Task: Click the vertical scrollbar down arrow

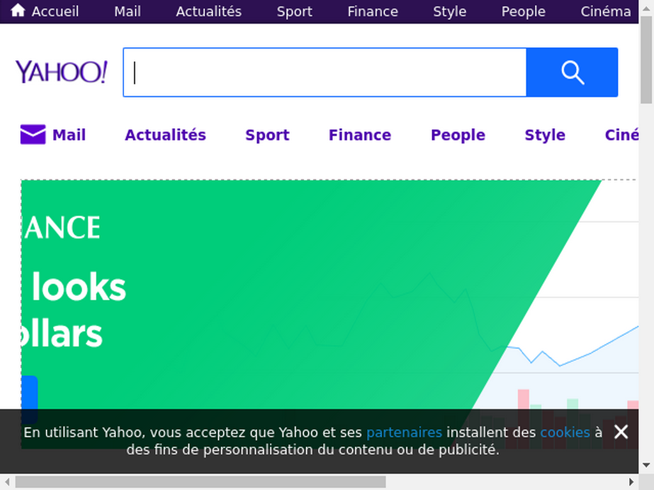Action: point(646,465)
